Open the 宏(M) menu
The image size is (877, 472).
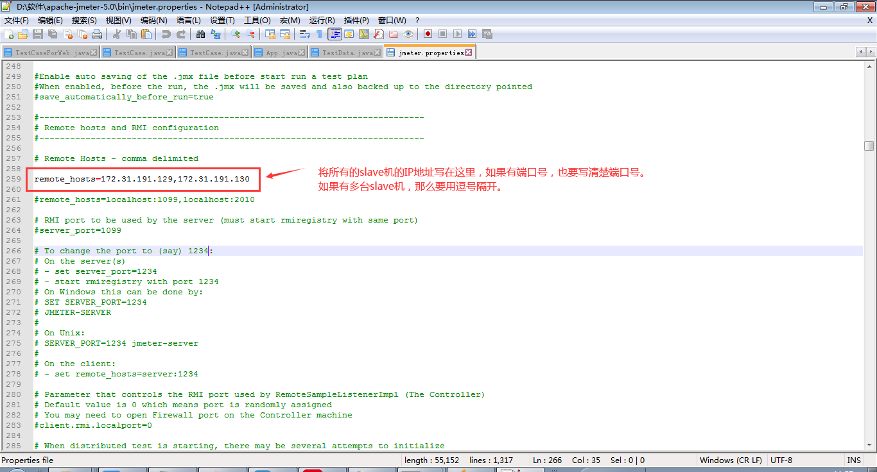tap(290, 21)
